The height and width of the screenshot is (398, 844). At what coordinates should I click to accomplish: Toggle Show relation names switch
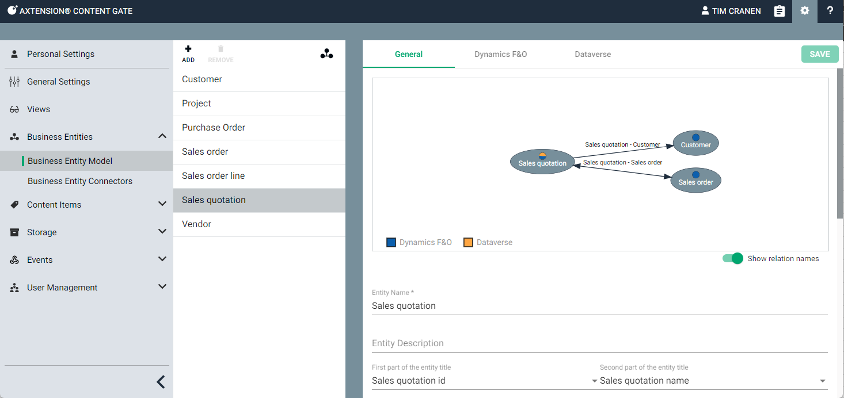click(733, 259)
